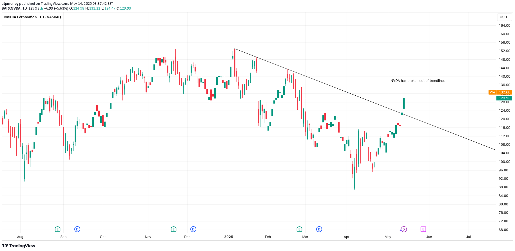Click the TradingView logo at bottom left
Screen dimensions: 515x251
(19, 246)
